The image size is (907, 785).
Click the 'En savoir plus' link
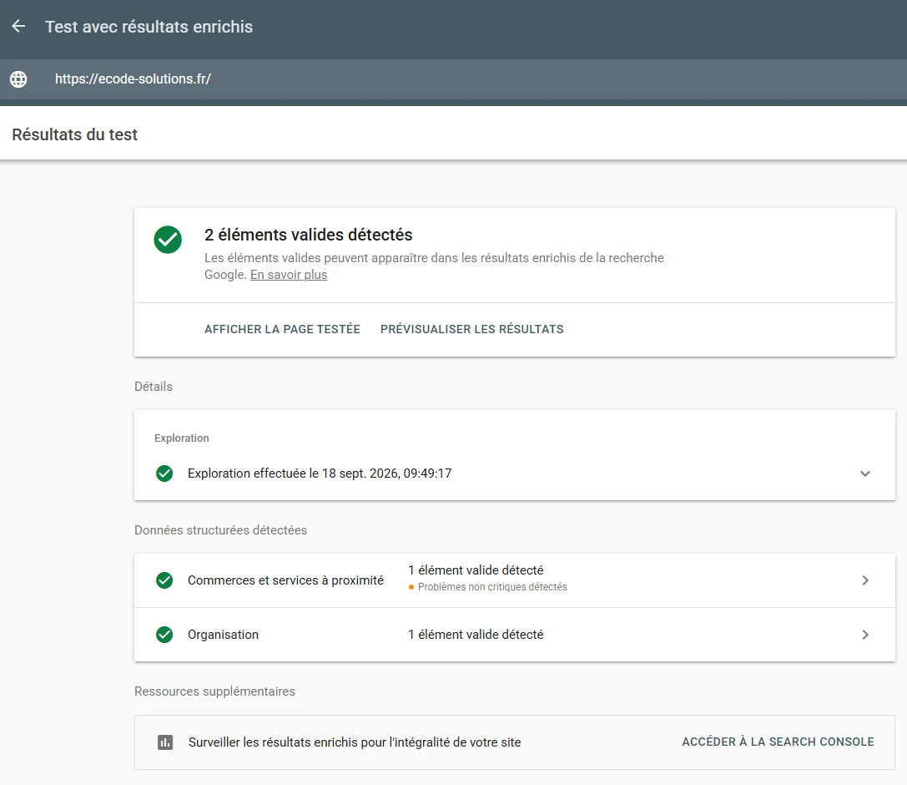(x=289, y=275)
